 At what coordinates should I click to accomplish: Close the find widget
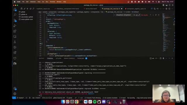[x=159, y=15]
